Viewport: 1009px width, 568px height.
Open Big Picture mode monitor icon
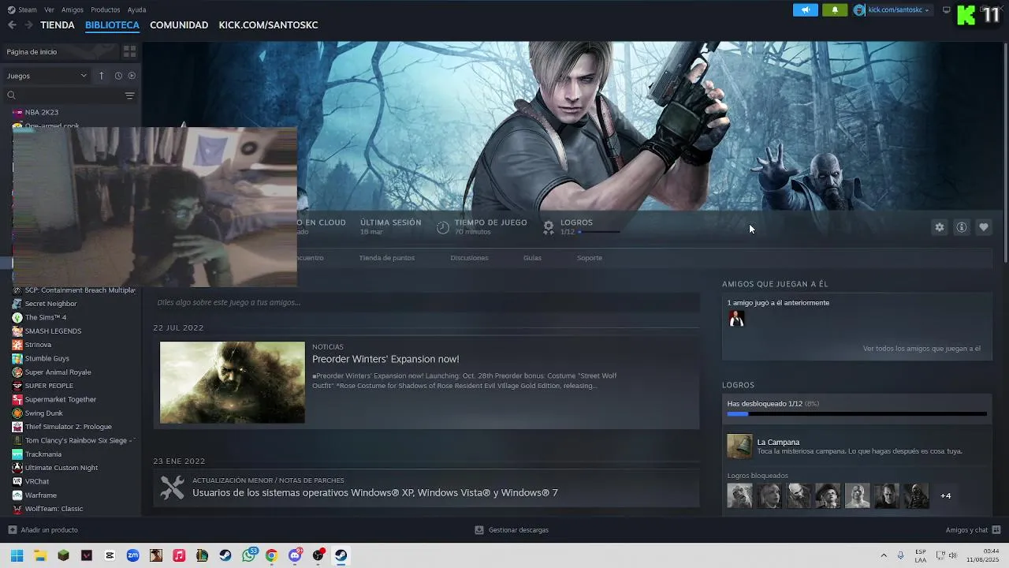(x=947, y=10)
